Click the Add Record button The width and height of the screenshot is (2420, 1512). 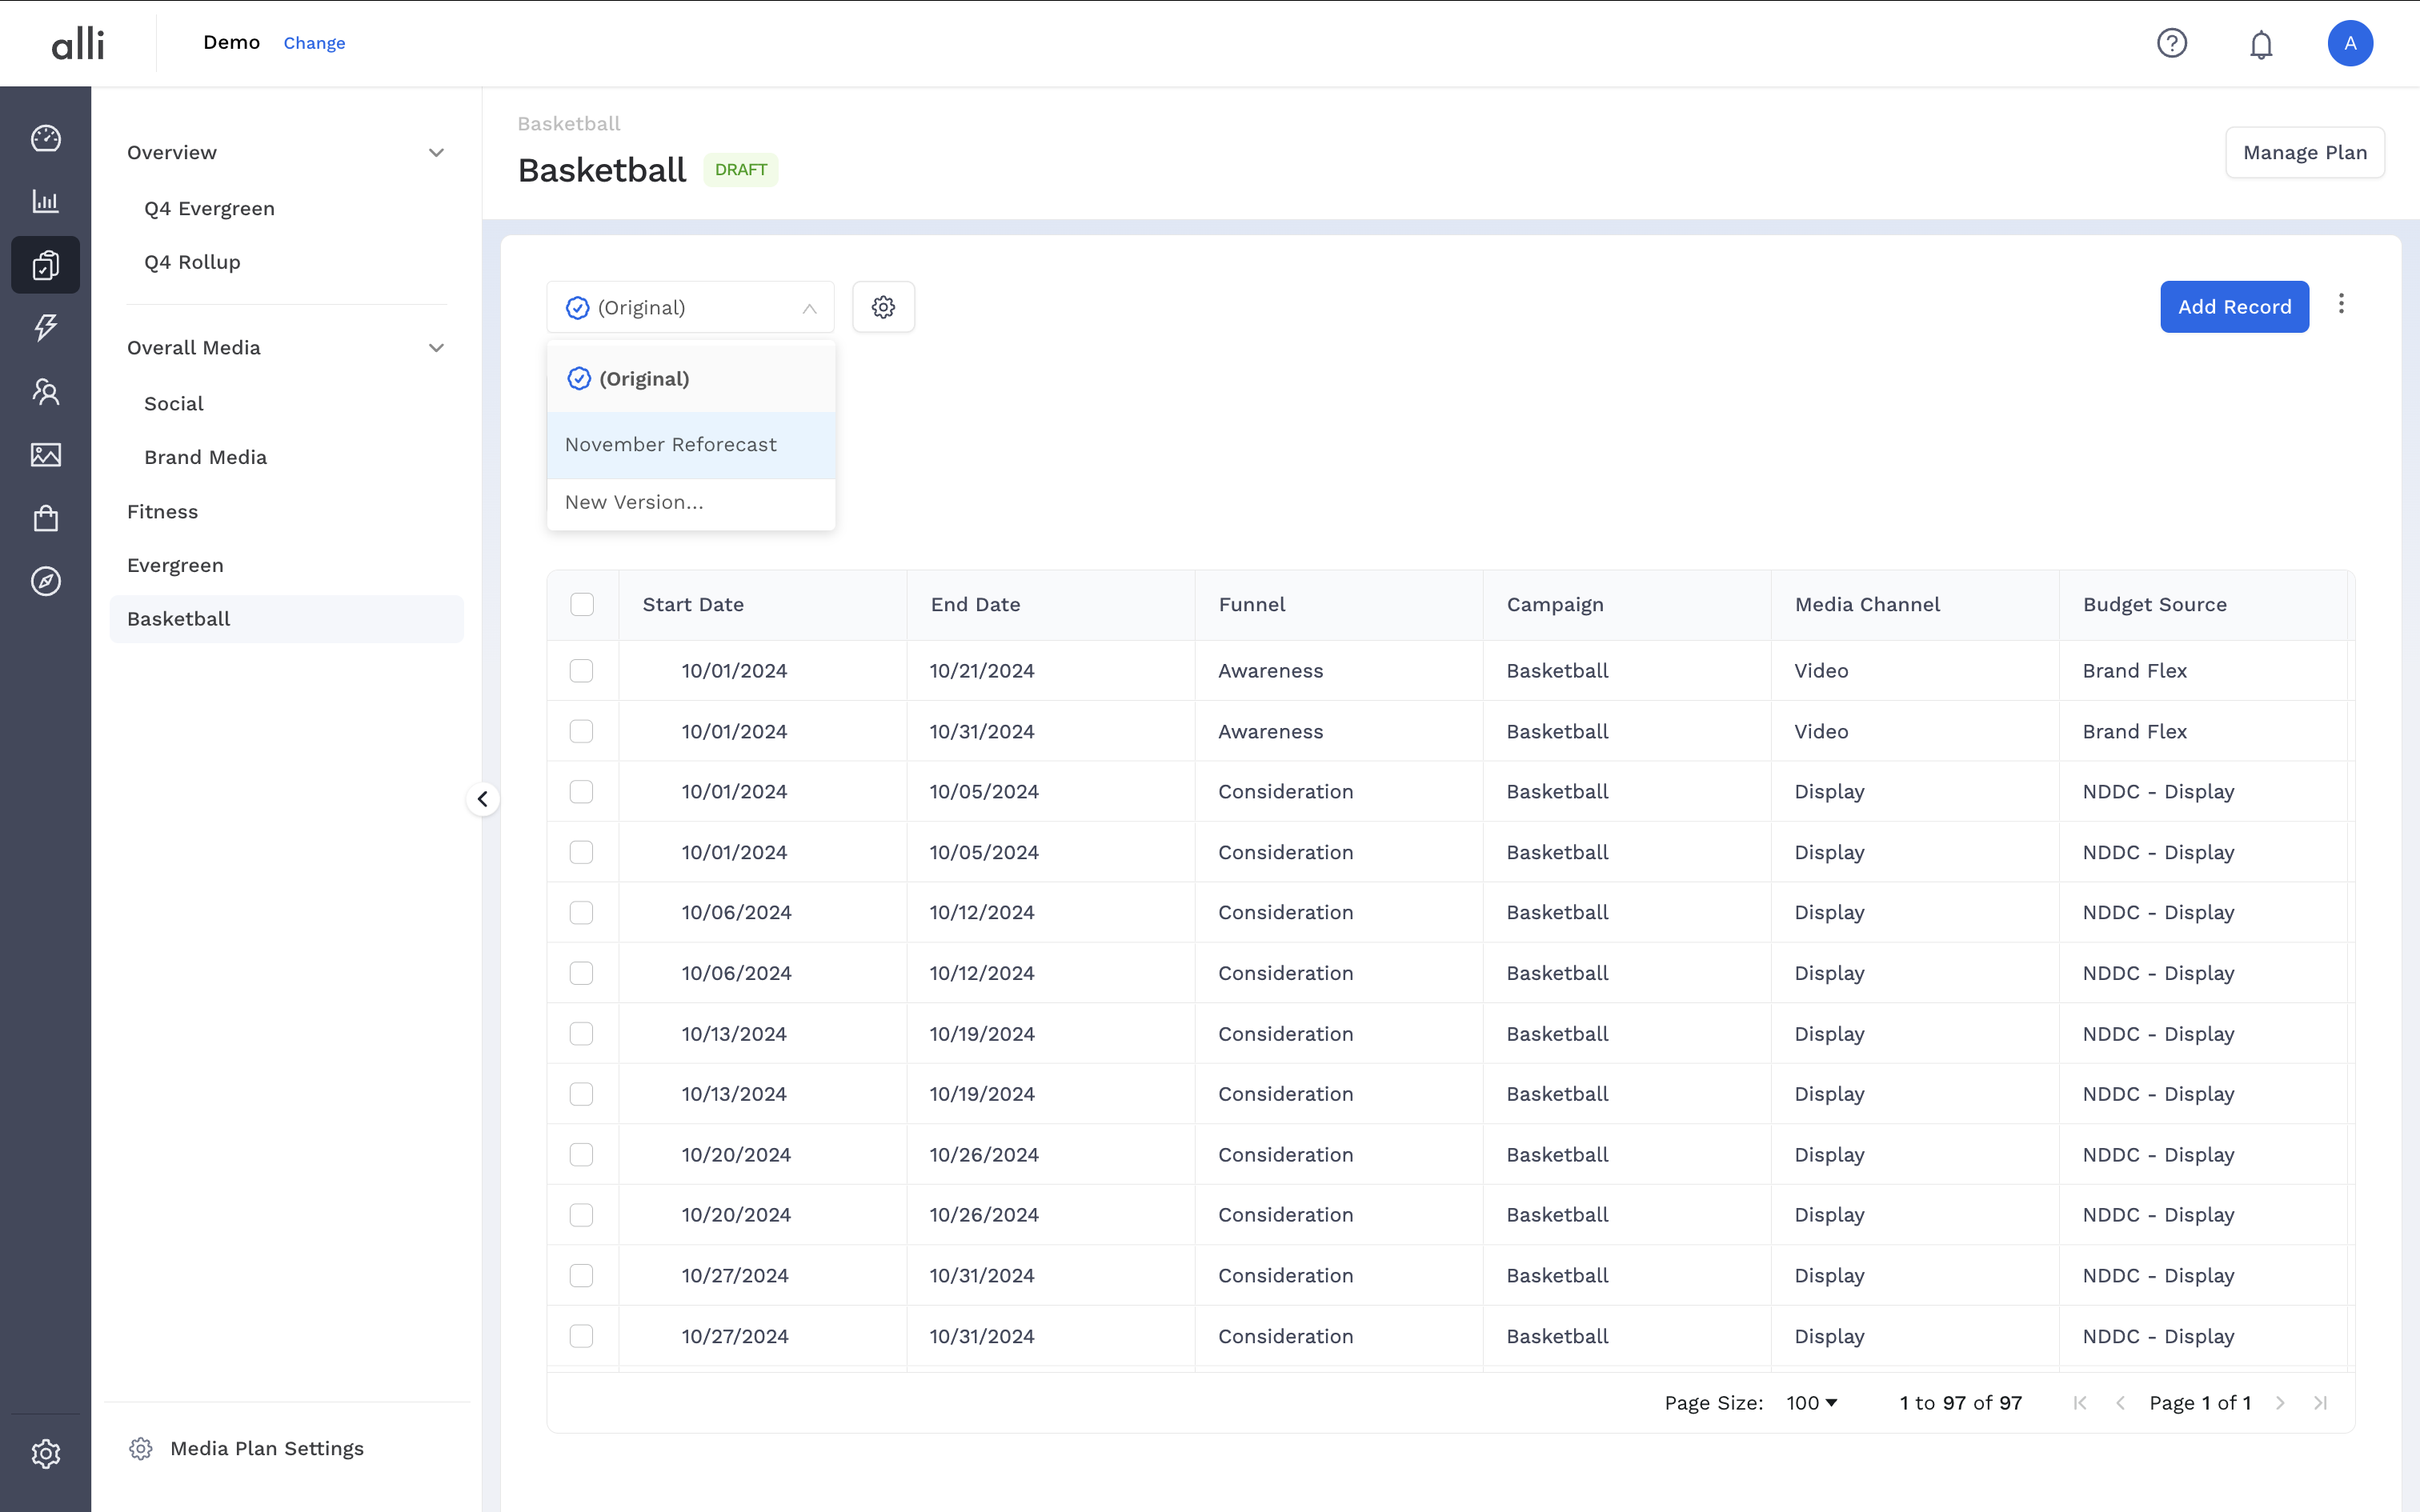pyautogui.click(x=2234, y=307)
